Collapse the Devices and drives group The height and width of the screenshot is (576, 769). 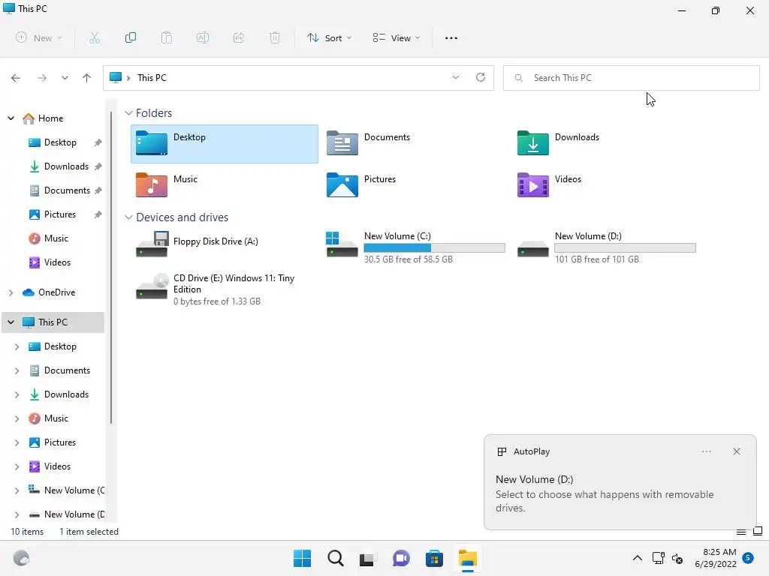click(x=128, y=217)
